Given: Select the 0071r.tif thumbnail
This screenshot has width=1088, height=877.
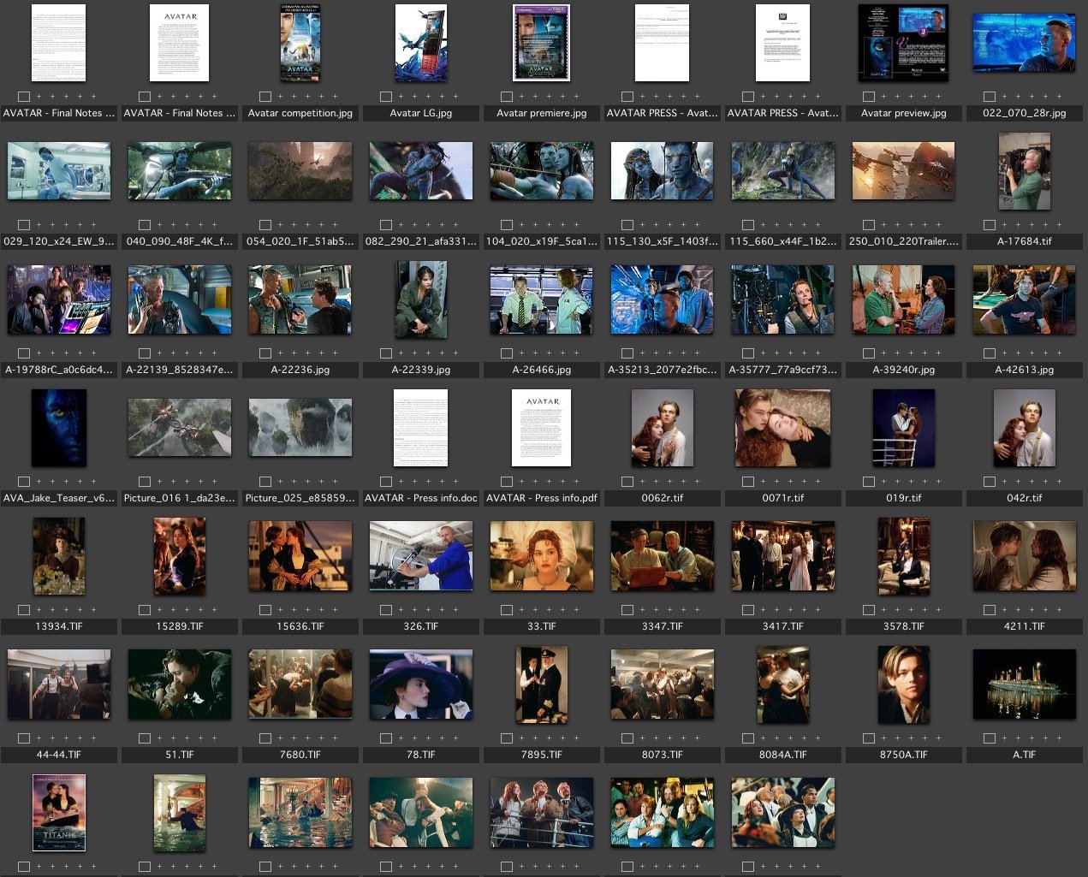Looking at the screenshot, I should click(x=782, y=428).
